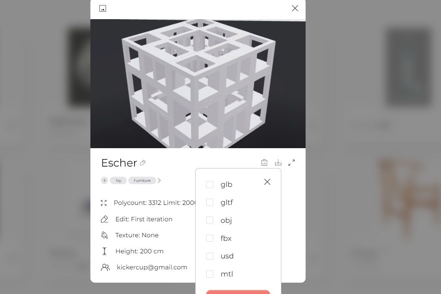The width and height of the screenshot is (441, 294).
Task: Click the eraser icon beside Edit: First iteration
Action: pyautogui.click(x=104, y=219)
